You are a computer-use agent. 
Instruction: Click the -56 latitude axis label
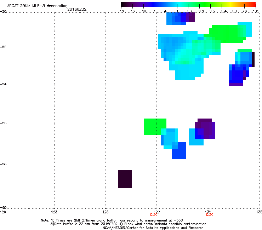tap(3, 123)
